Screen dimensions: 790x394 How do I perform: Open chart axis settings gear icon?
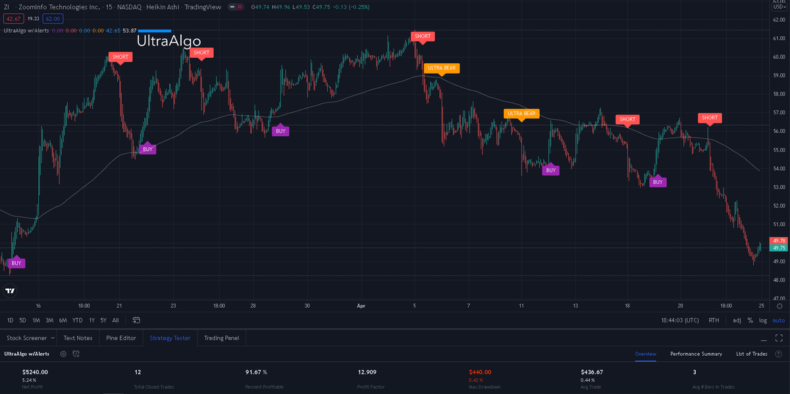[779, 306]
